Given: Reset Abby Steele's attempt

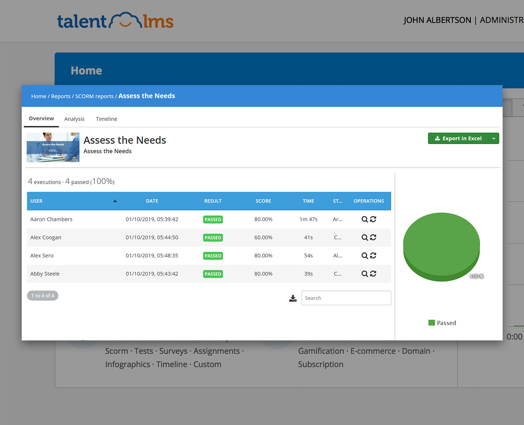Looking at the screenshot, I should [373, 274].
